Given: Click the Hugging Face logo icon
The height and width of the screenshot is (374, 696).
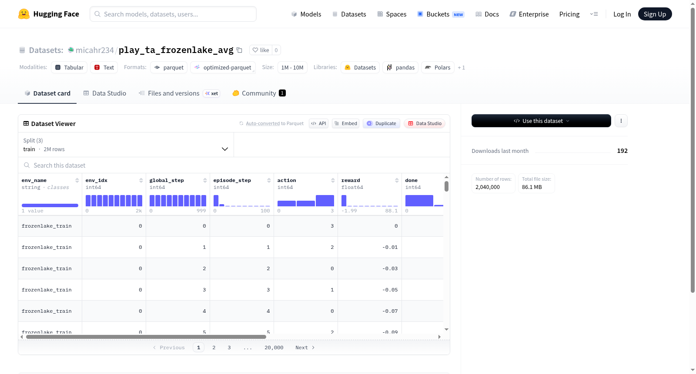Looking at the screenshot, I should pyautogui.click(x=24, y=14).
